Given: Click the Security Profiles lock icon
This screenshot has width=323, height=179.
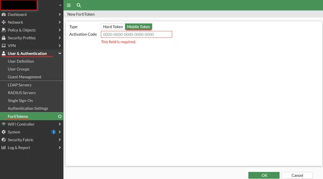Looking at the screenshot, I should (x=4, y=38).
